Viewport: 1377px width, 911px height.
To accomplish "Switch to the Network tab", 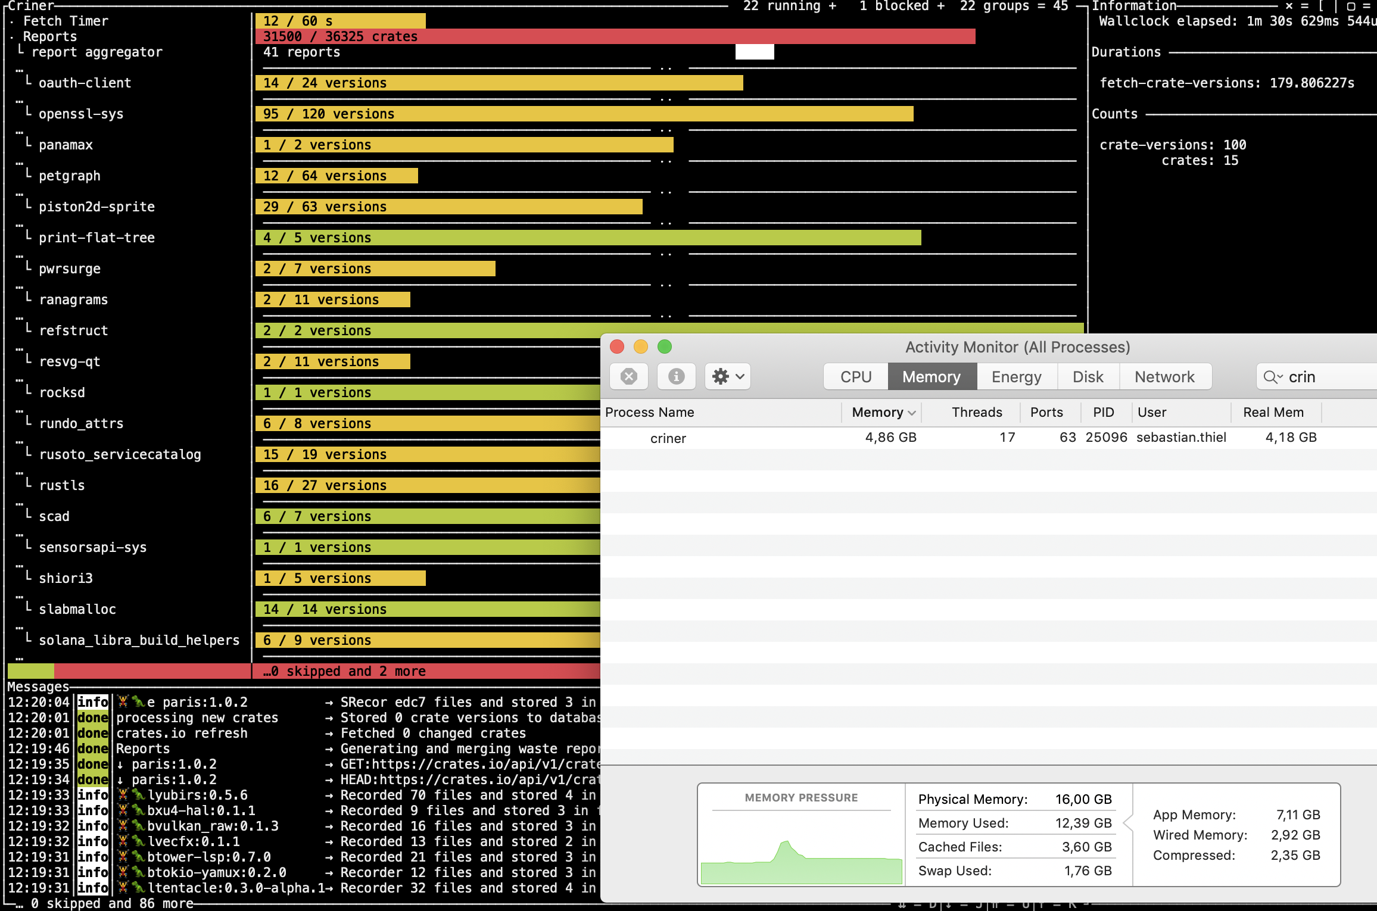I will click(1165, 376).
